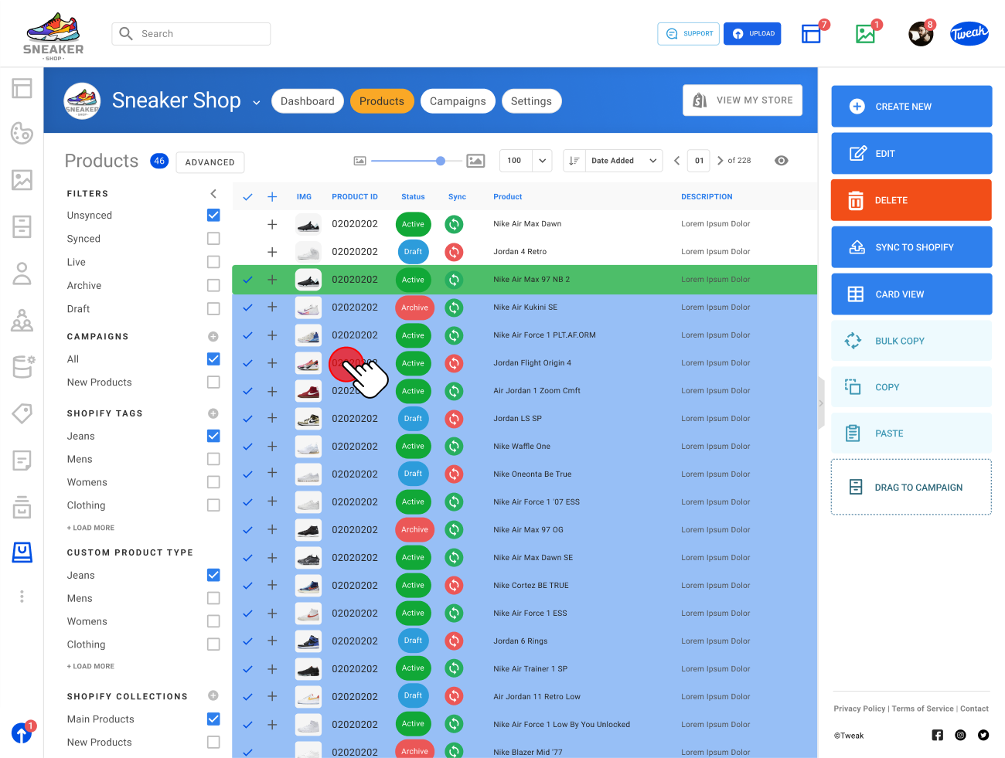Switch to the Campaigns tab
The image size is (1005, 758).
click(x=458, y=100)
